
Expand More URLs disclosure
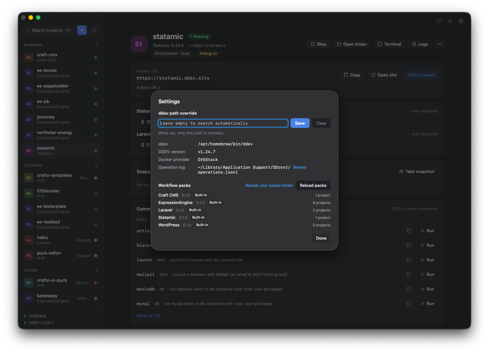148,88
